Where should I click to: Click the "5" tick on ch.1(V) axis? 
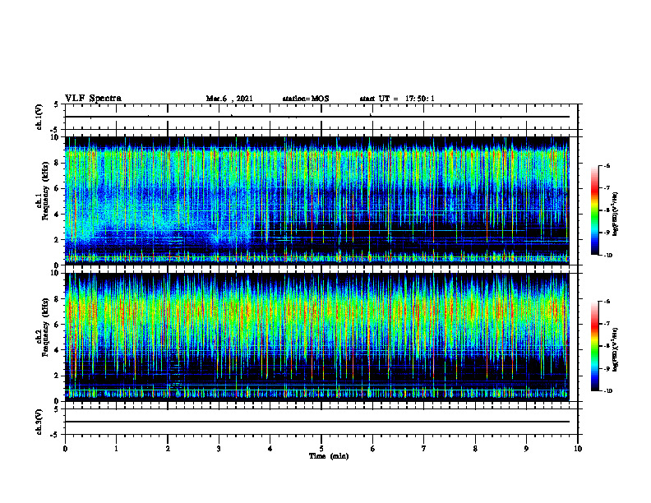57,105
